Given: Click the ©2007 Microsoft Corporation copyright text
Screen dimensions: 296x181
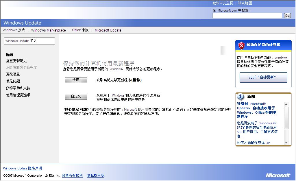Looking at the screenshot, I should point(31,175).
